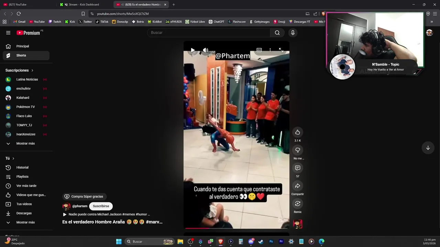Like the short with thumbs up
Viewport: 440px width, 247px height.
298,132
